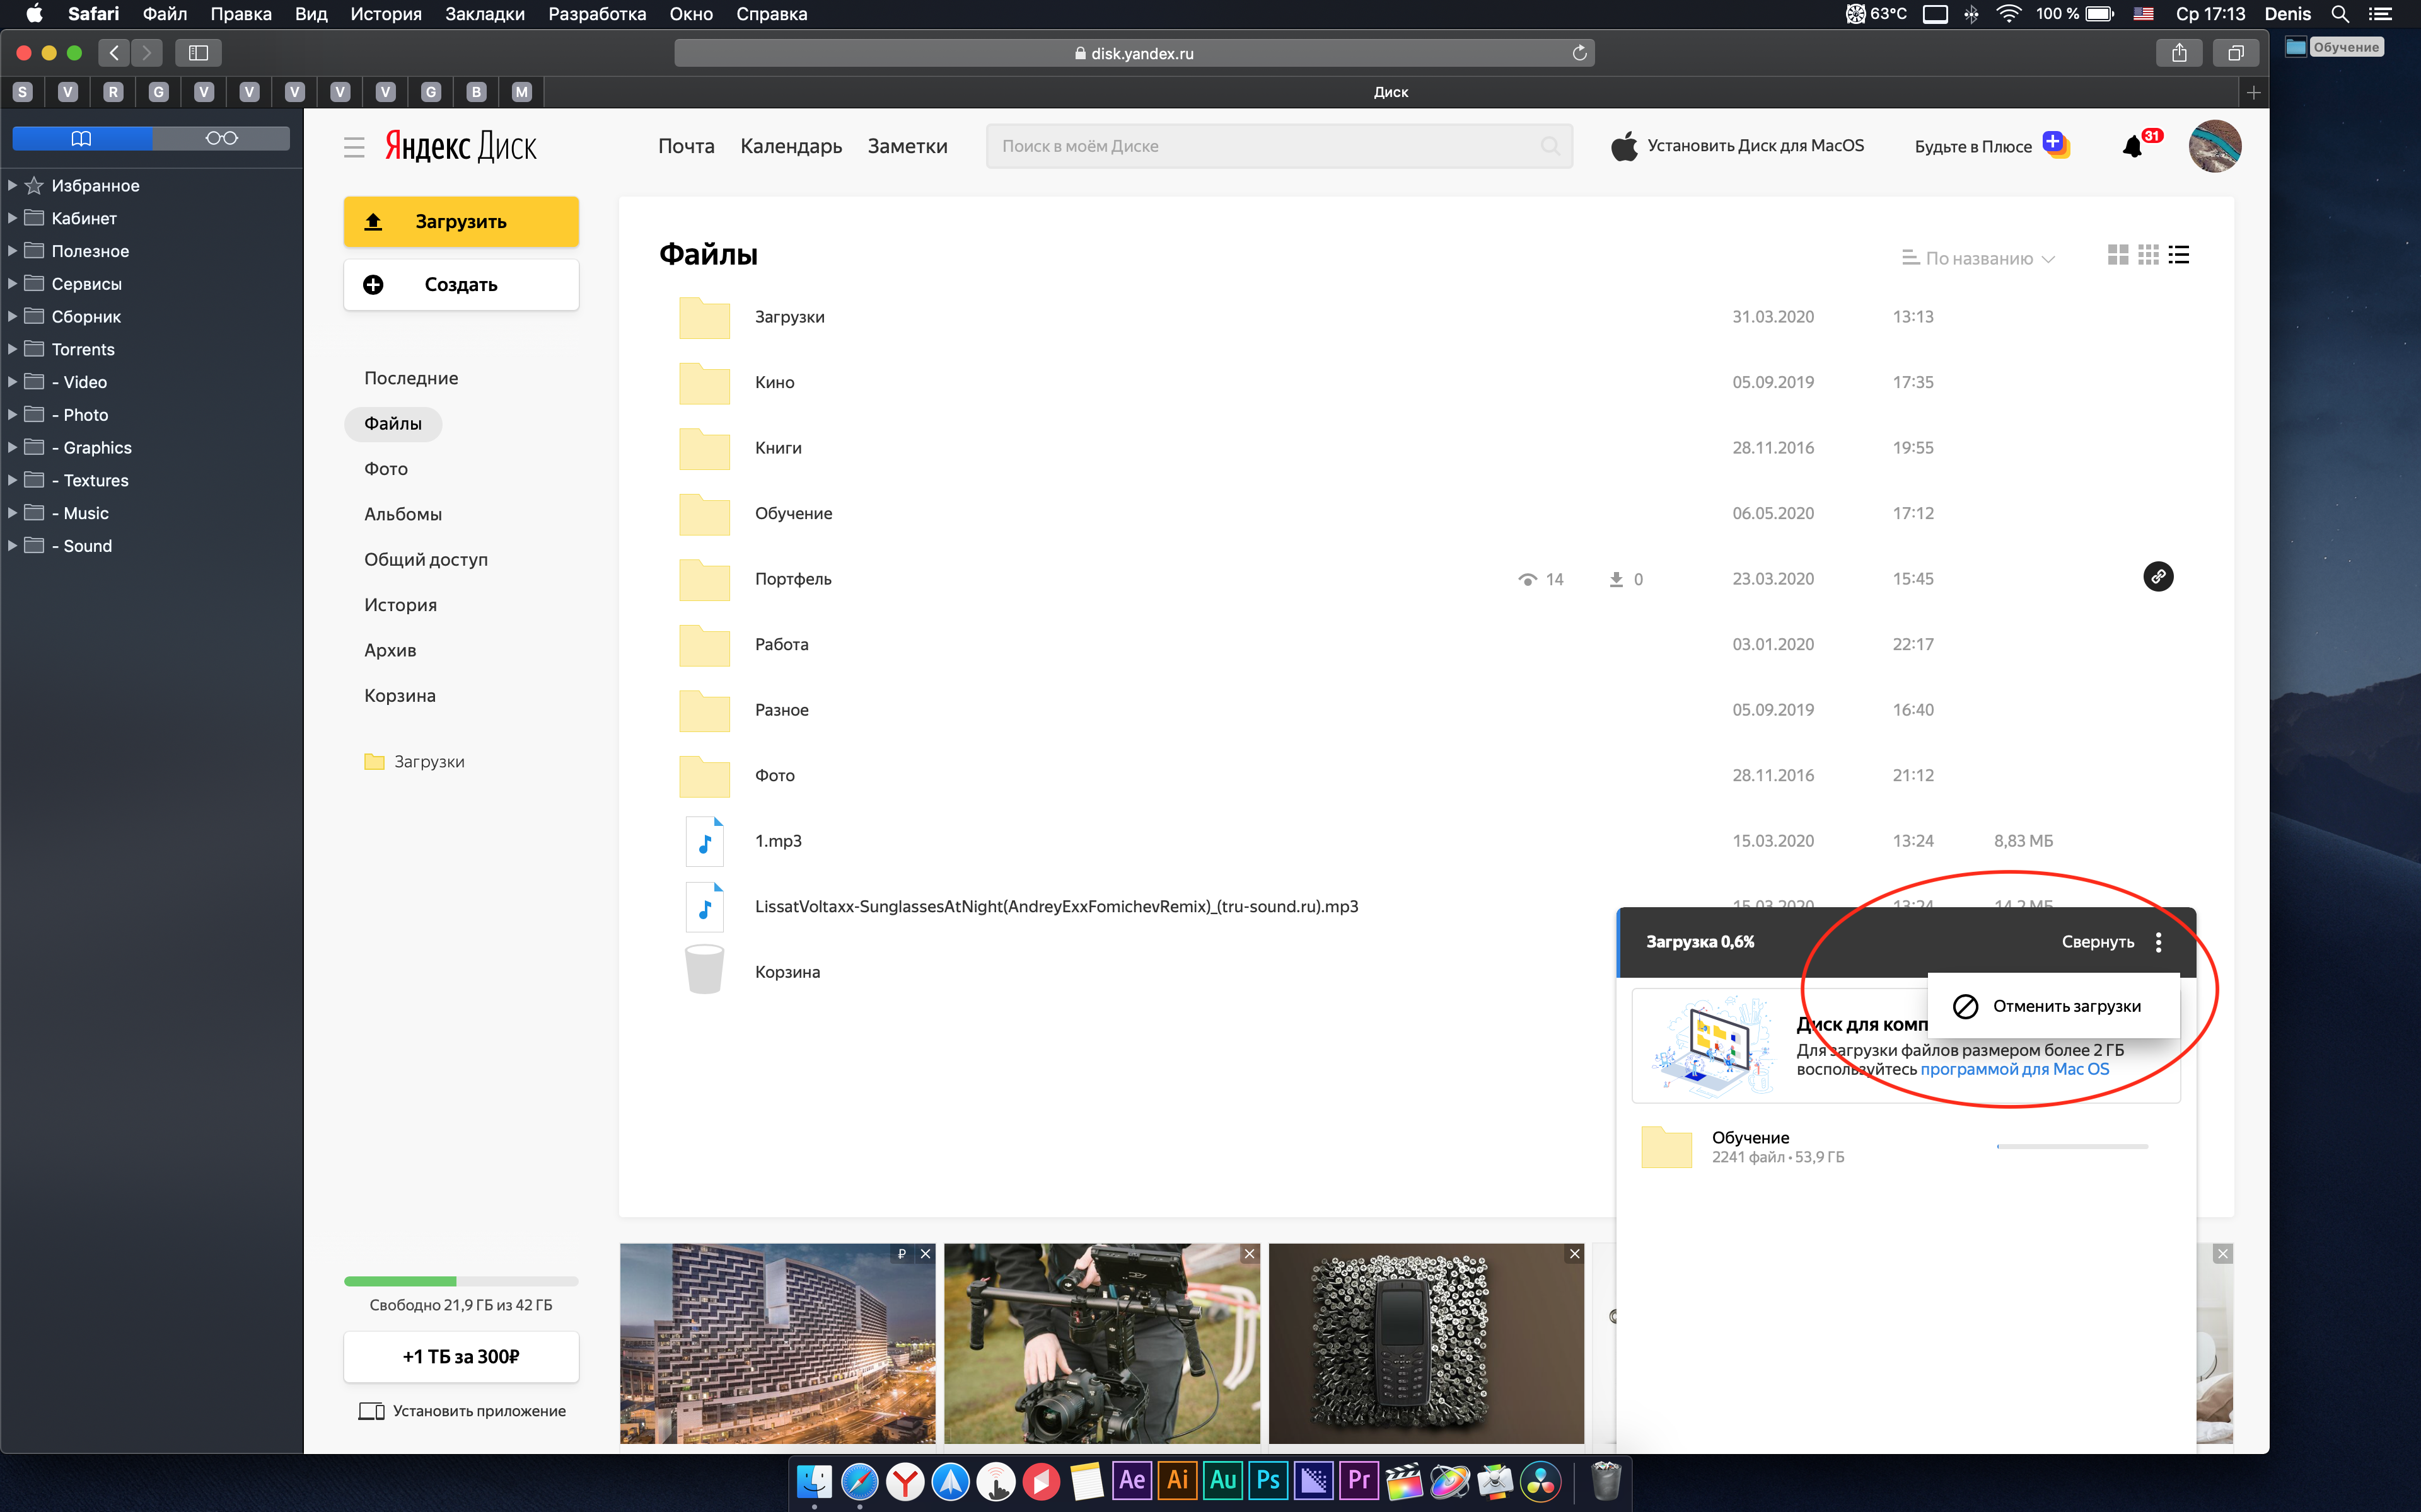The height and width of the screenshot is (1512, 2421).
Task: Click the +1 ТБ за 300₽ button
Action: click(x=462, y=1357)
